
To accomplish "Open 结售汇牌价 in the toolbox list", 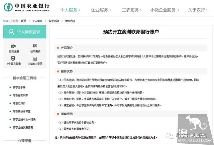I will pos(19,103).
